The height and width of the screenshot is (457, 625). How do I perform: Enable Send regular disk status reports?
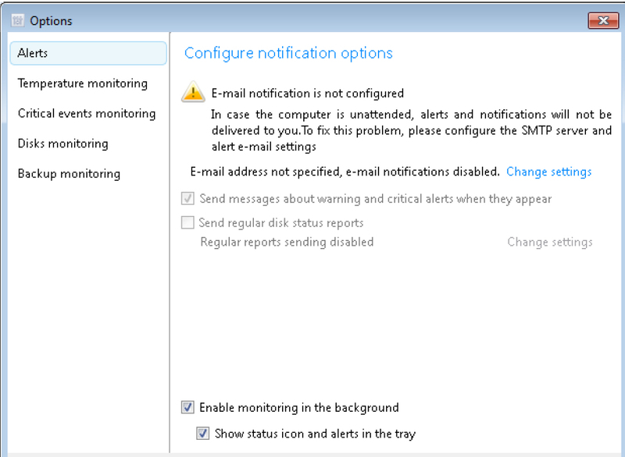coord(187,222)
